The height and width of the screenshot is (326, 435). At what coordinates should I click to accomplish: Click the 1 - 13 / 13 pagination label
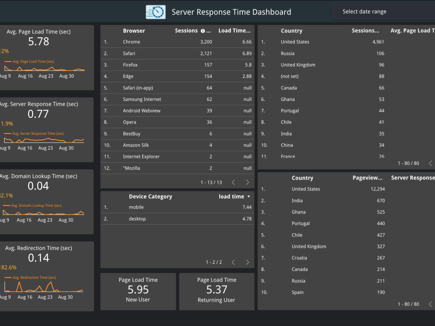(211, 183)
